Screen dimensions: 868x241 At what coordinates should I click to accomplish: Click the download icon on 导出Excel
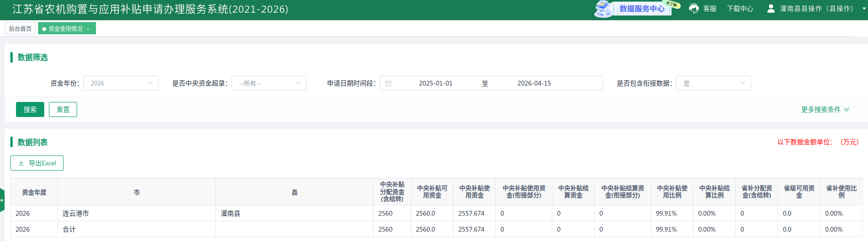pos(21,163)
